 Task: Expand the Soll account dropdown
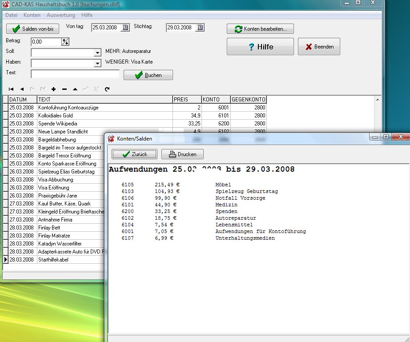(98, 53)
